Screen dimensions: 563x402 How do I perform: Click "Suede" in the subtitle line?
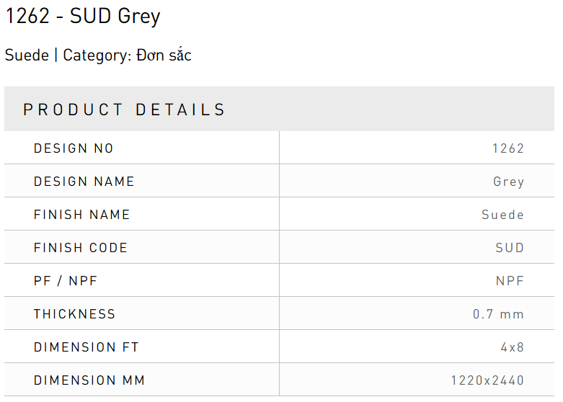[x=27, y=55]
